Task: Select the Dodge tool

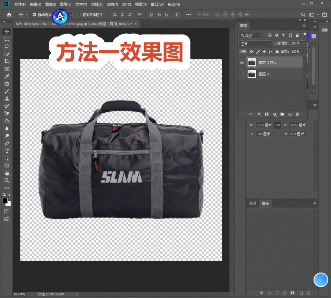Action: pyautogui.click(x=7, y=136)
